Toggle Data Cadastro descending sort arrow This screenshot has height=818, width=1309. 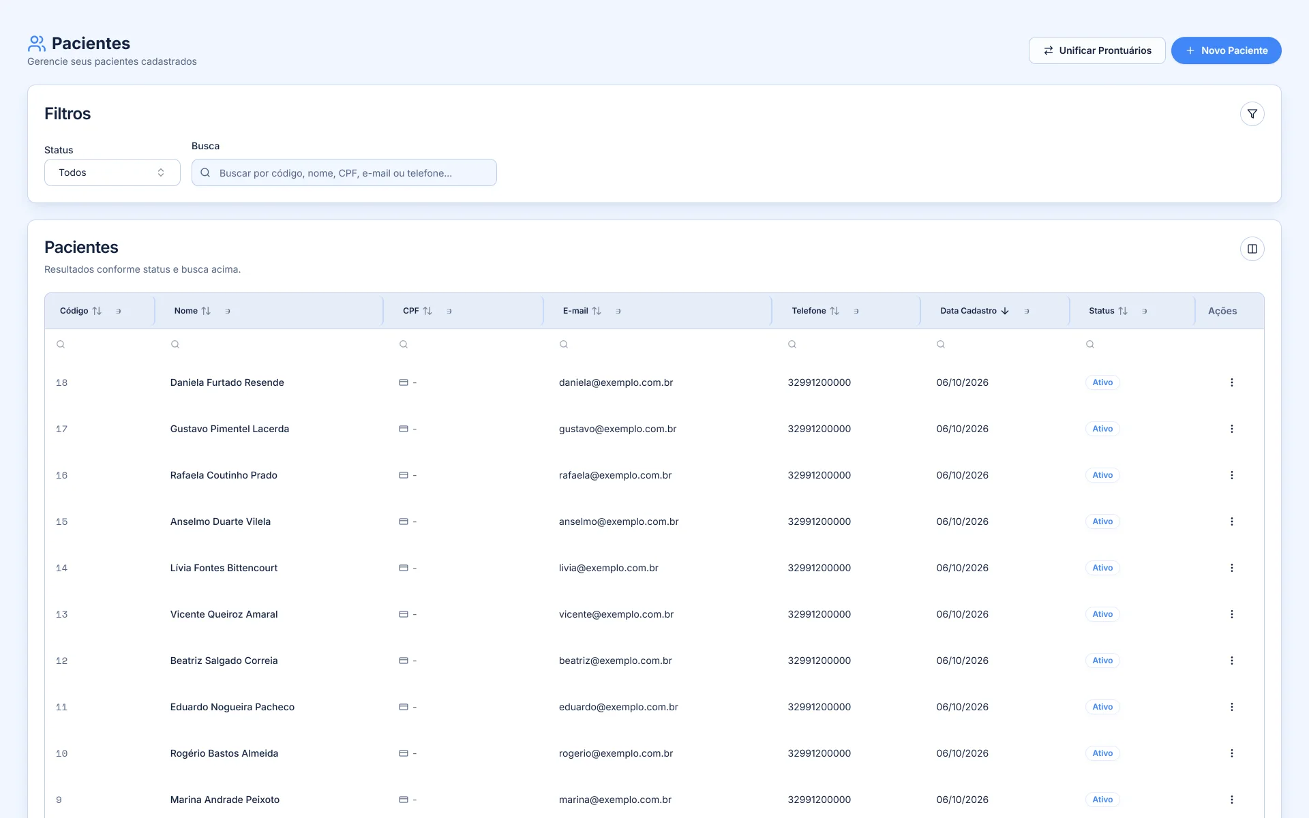(x=1005, y=311)
